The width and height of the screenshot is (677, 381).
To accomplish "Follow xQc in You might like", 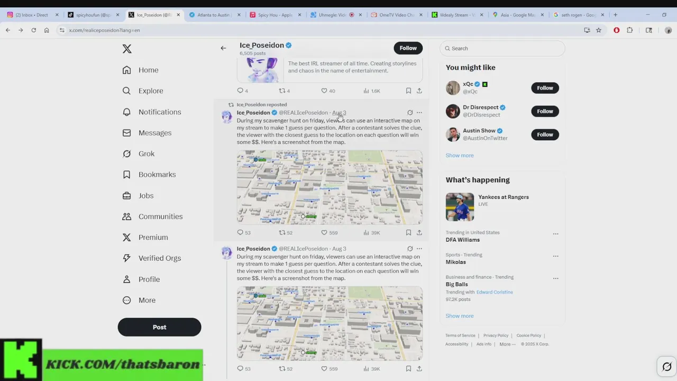I will [545, 88].
